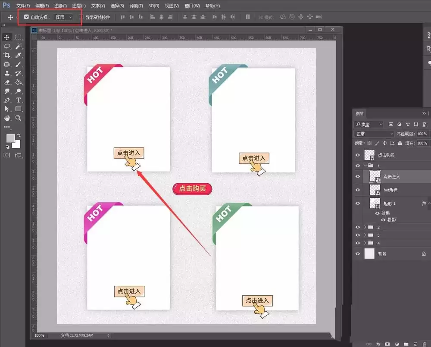Click the foreground color swatch
431x347 pixels.
10,138
